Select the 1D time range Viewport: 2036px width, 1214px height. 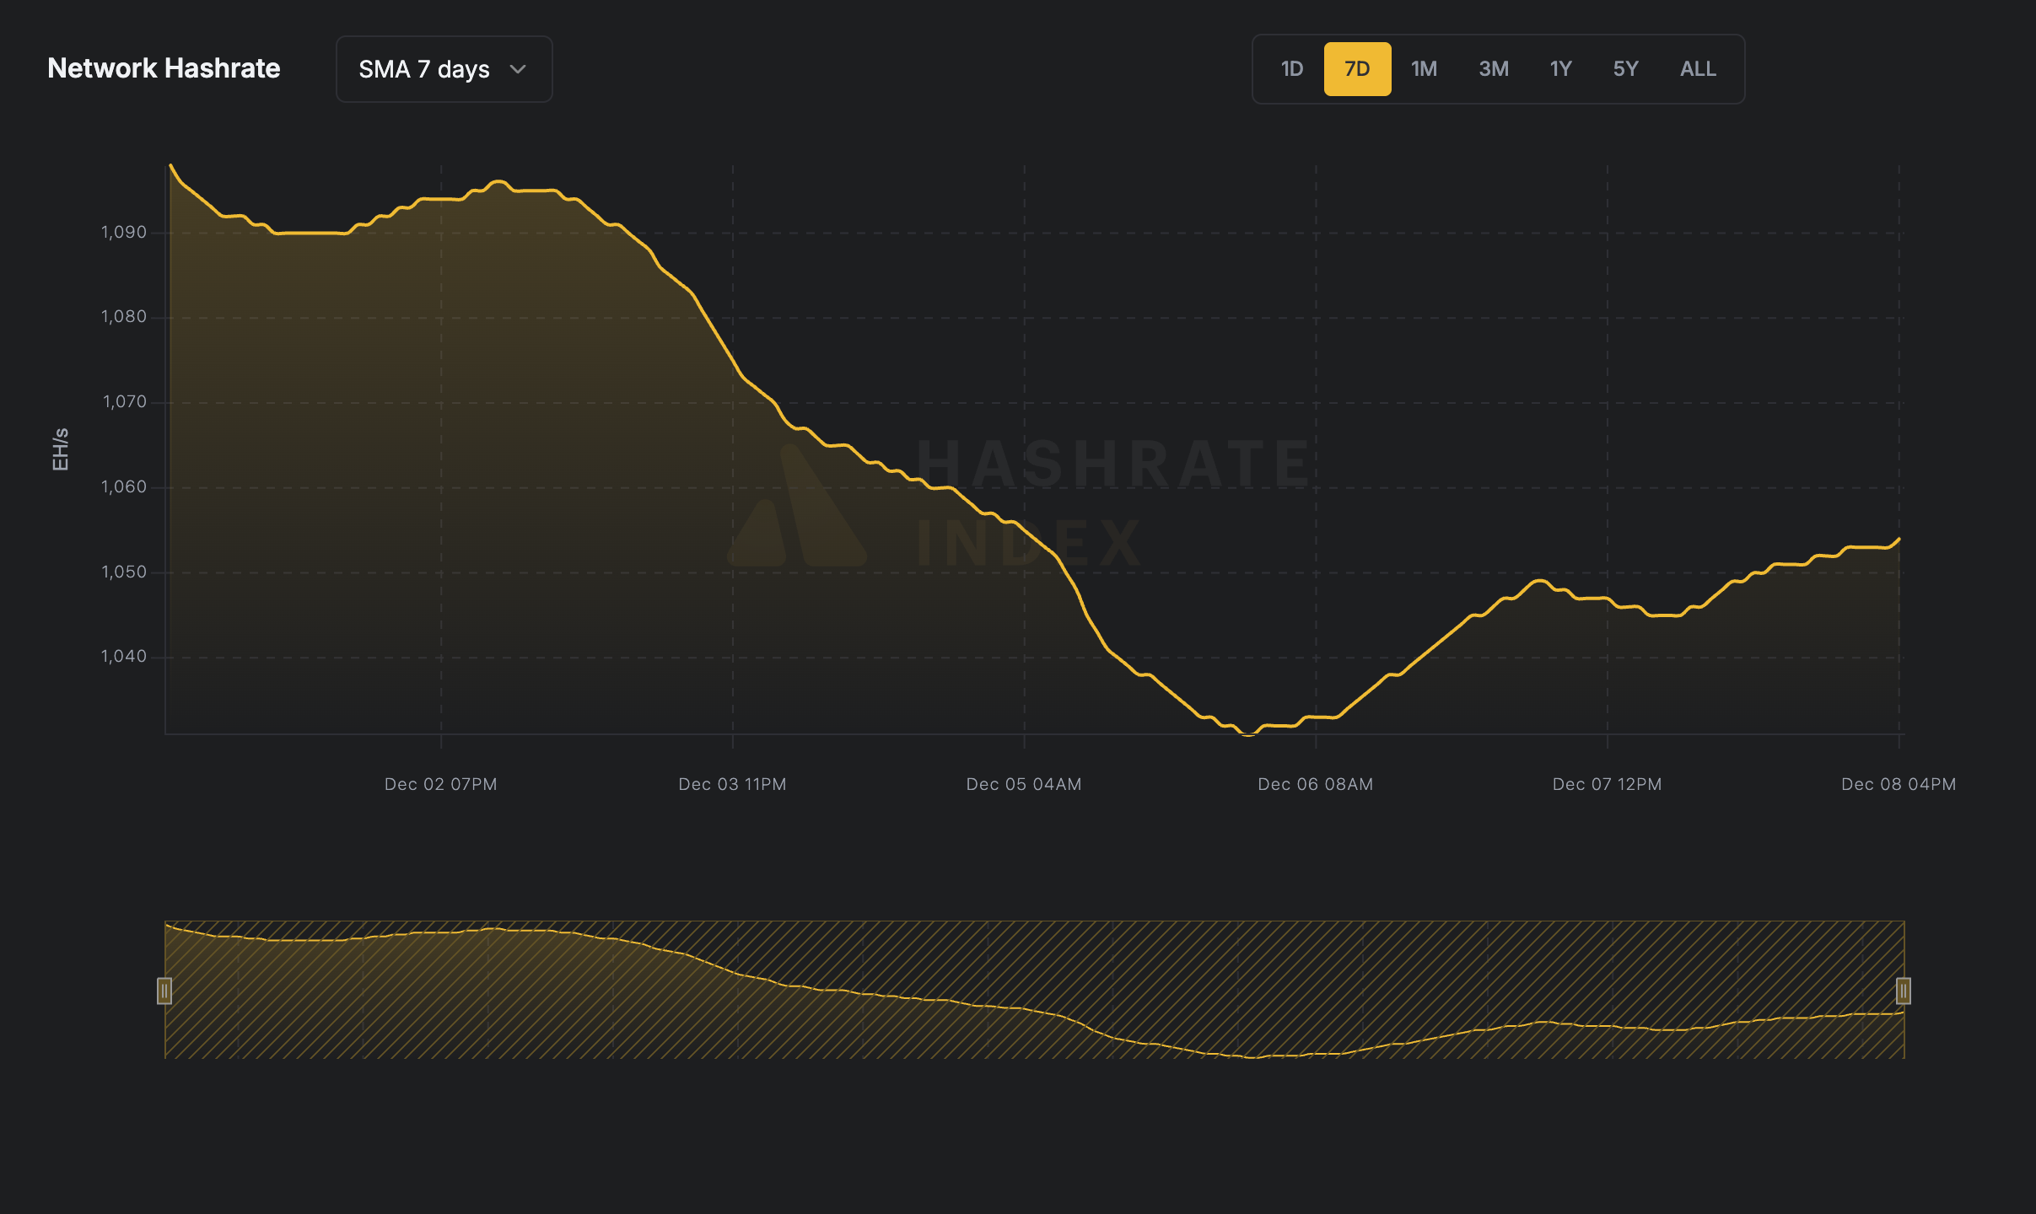(1291, 68)
